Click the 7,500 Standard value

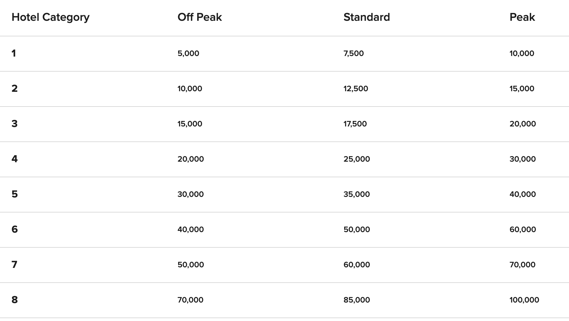click(353, 53)
